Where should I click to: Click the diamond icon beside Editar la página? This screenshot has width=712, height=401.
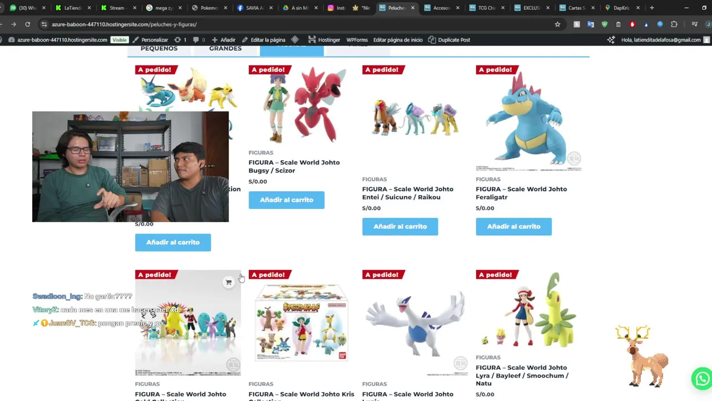coord(295,40)
